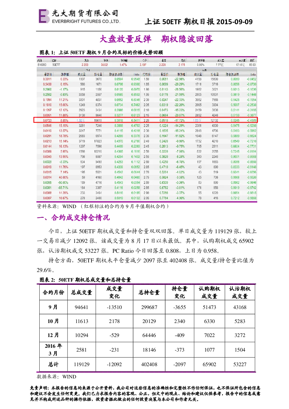Click the 1.32万 call volume cell
Viewport: 289px width, 409px height.
coord(81,120)
